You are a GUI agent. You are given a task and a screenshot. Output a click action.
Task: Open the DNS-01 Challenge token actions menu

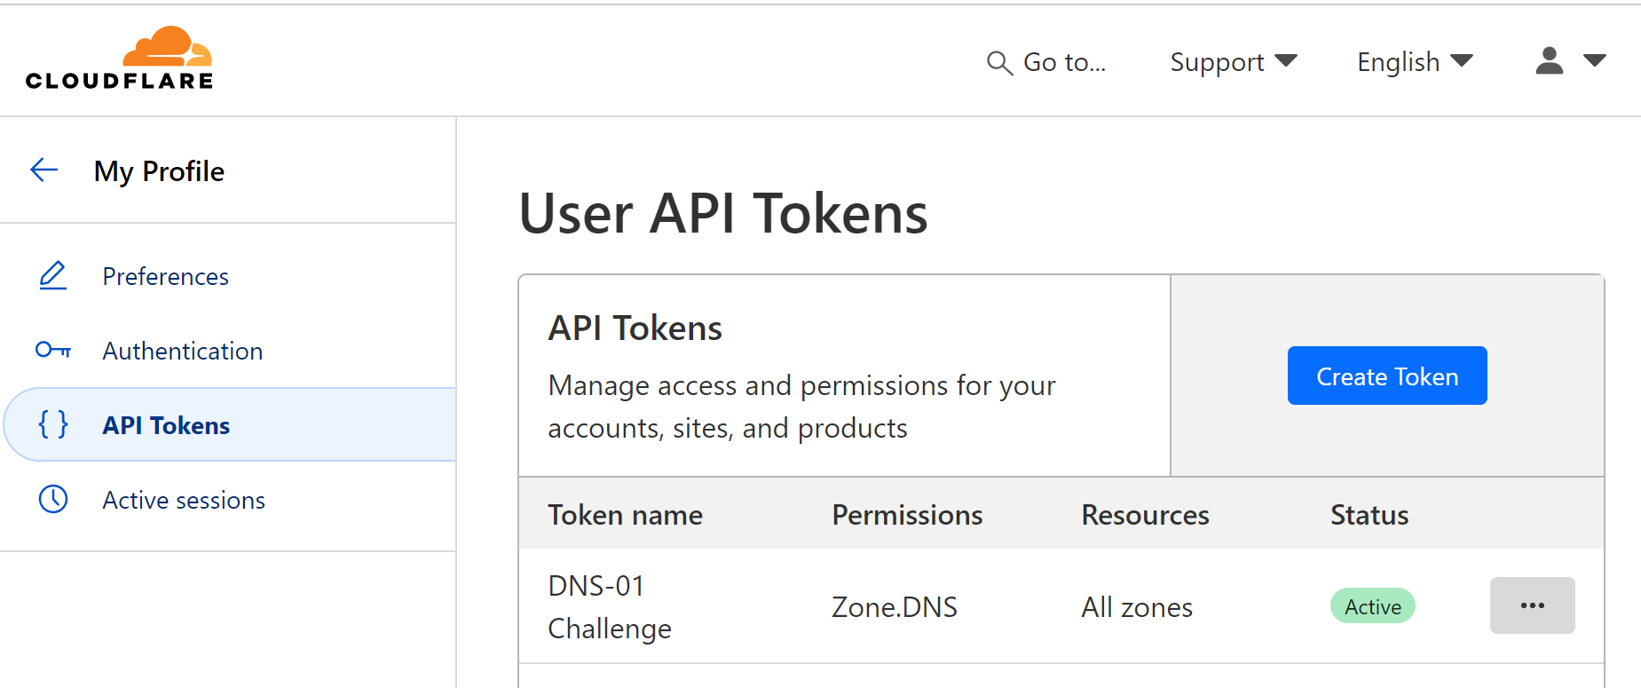tap(1532, 605)
